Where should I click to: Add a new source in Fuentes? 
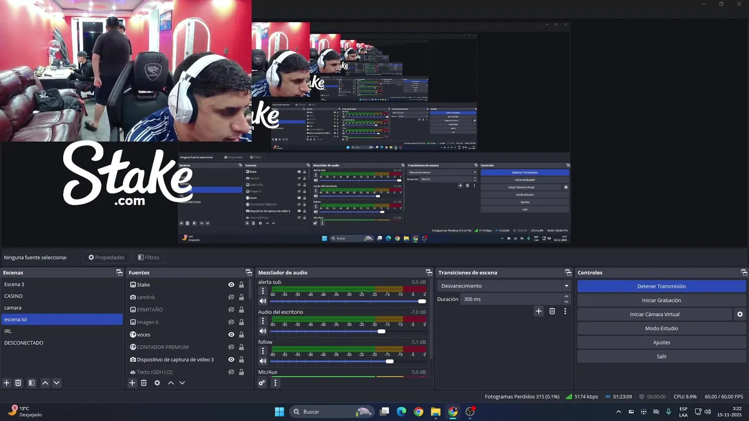pos(132,383)
